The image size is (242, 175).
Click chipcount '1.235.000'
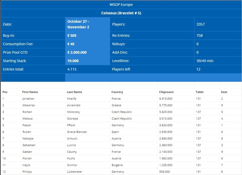166,165
